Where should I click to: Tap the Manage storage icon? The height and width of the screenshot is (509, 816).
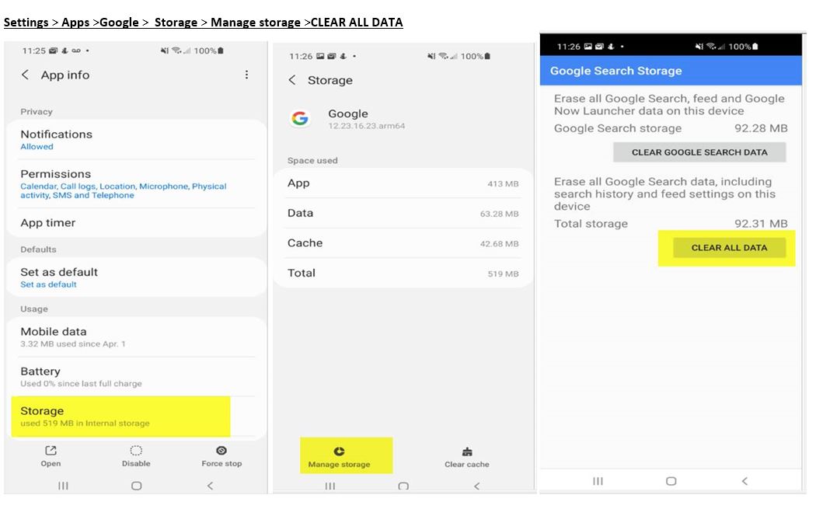(339, 452)
